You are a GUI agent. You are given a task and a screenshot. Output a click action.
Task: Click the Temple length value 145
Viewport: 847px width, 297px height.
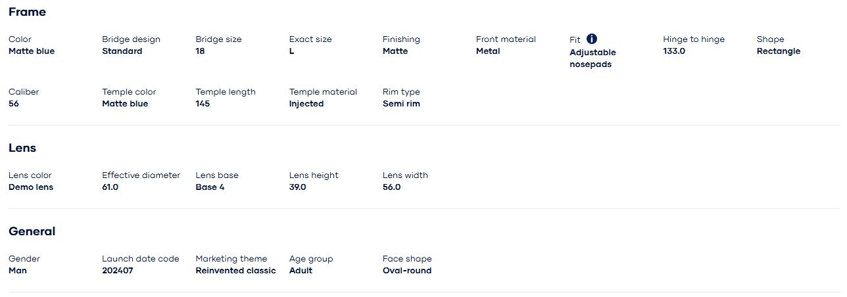point(203,104)
